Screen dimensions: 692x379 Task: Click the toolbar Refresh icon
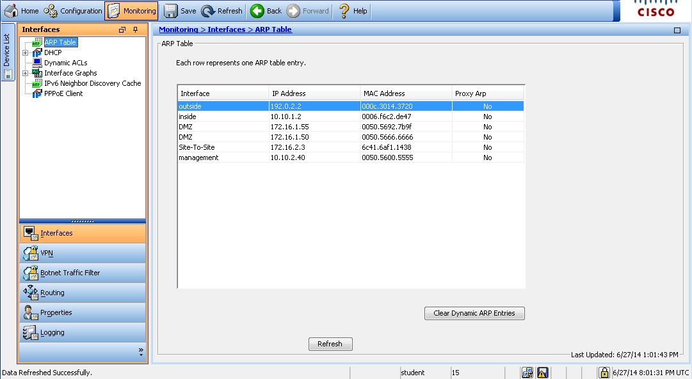208,11
